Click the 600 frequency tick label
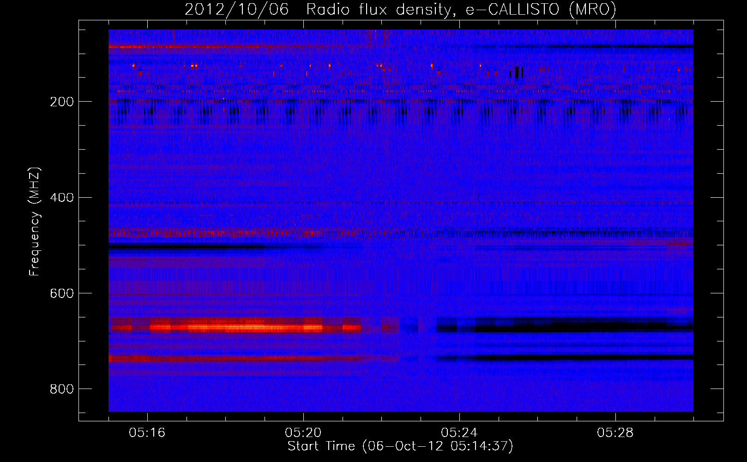Viewport: 747px width, 462px height. [x=62, y=293]
